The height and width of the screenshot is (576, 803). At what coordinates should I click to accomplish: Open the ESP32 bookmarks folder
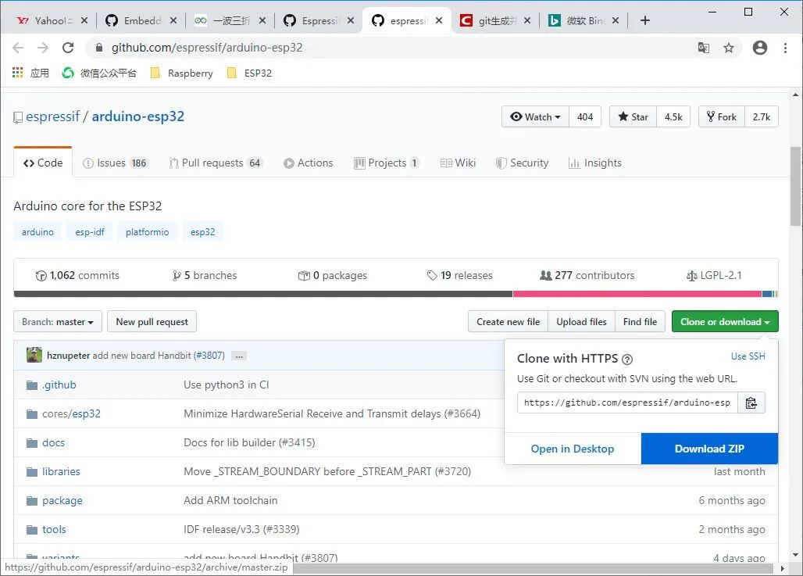(249, 73)
